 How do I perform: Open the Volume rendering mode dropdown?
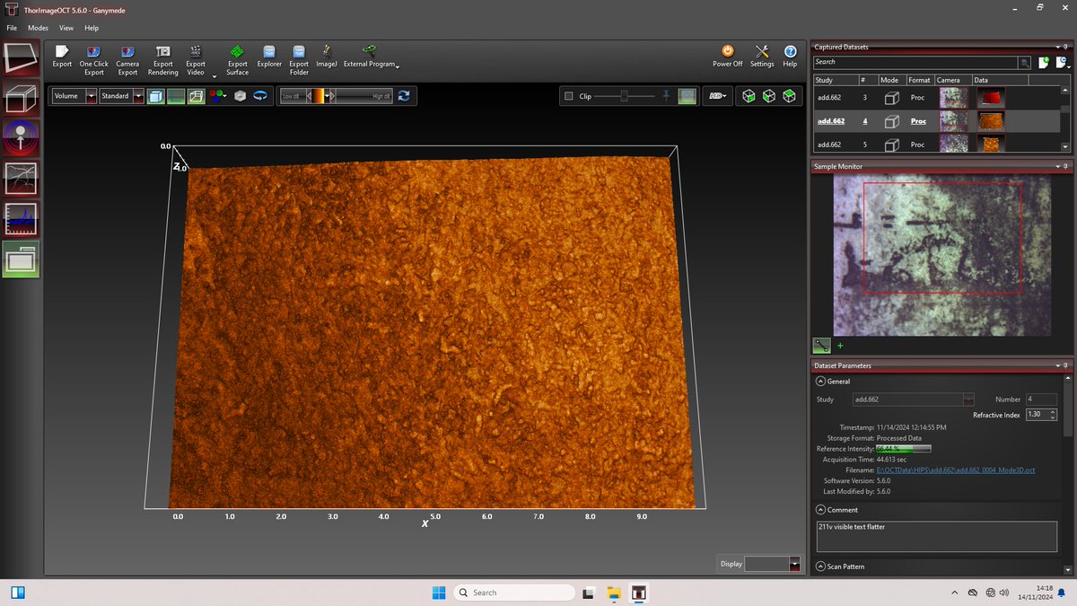(91, 96)
